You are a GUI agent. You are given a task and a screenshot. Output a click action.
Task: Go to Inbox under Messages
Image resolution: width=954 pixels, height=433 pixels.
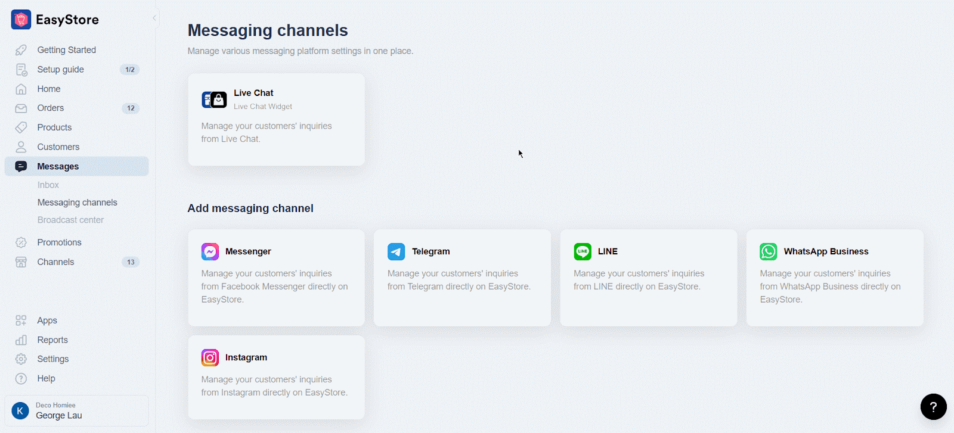coord(48,185)
